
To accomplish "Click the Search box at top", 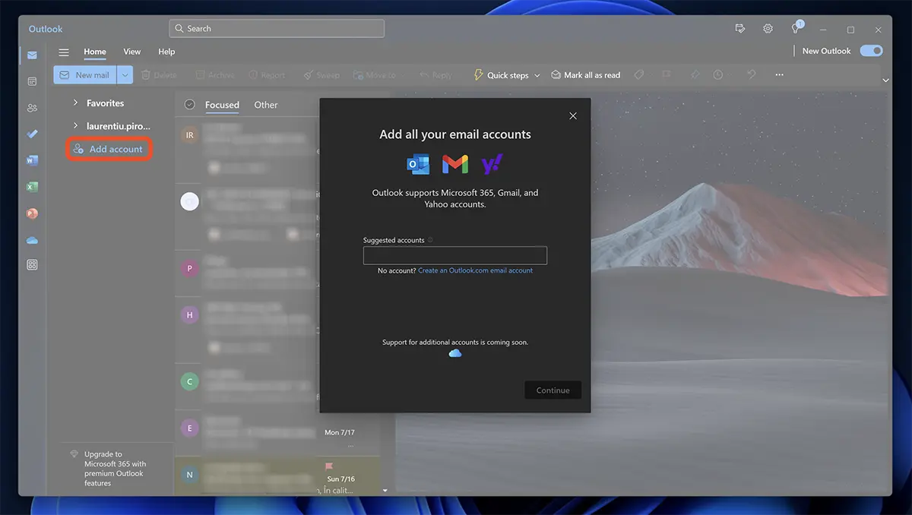I will coord(277,29).
